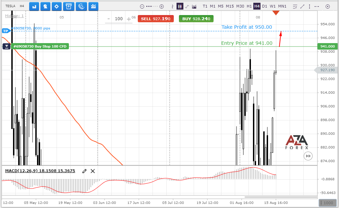Switch to bar chart type
Image resolution: width=339 pixels, height=208 pixels.
point(172,6)
